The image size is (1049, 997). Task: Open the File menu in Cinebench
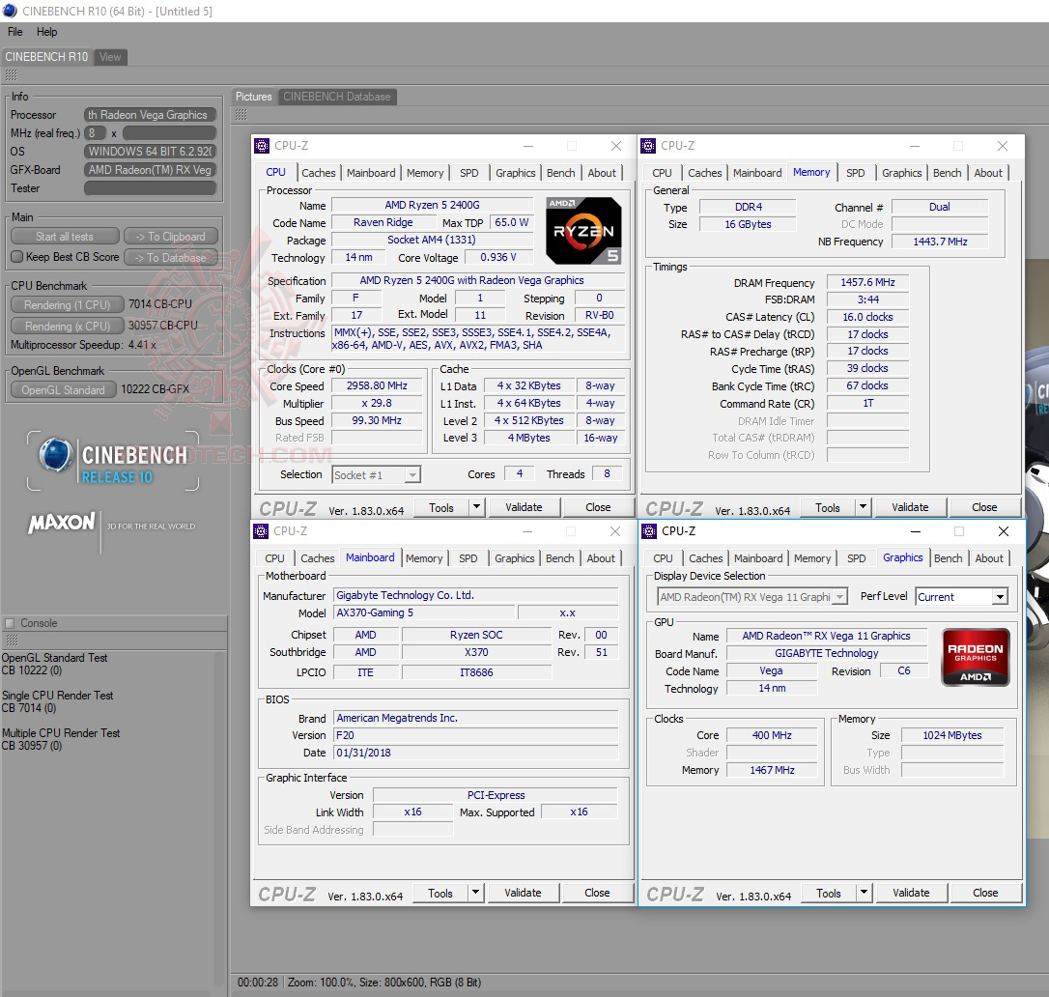click(14, 31)
